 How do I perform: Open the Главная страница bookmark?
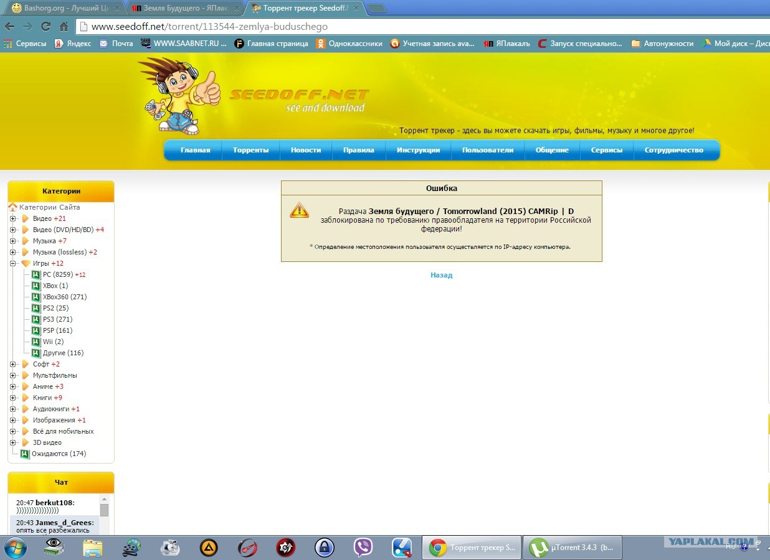point(271,44)
